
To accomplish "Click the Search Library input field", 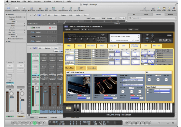I will coord(152,18).
